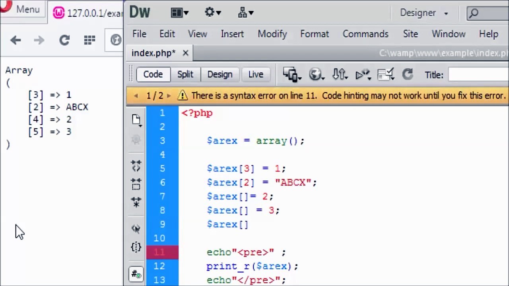Click Refresh design view icon in Dreamweaver
The height and width of the screenshot is (286, 509).
pyautogui.click(x=408, y=75)
